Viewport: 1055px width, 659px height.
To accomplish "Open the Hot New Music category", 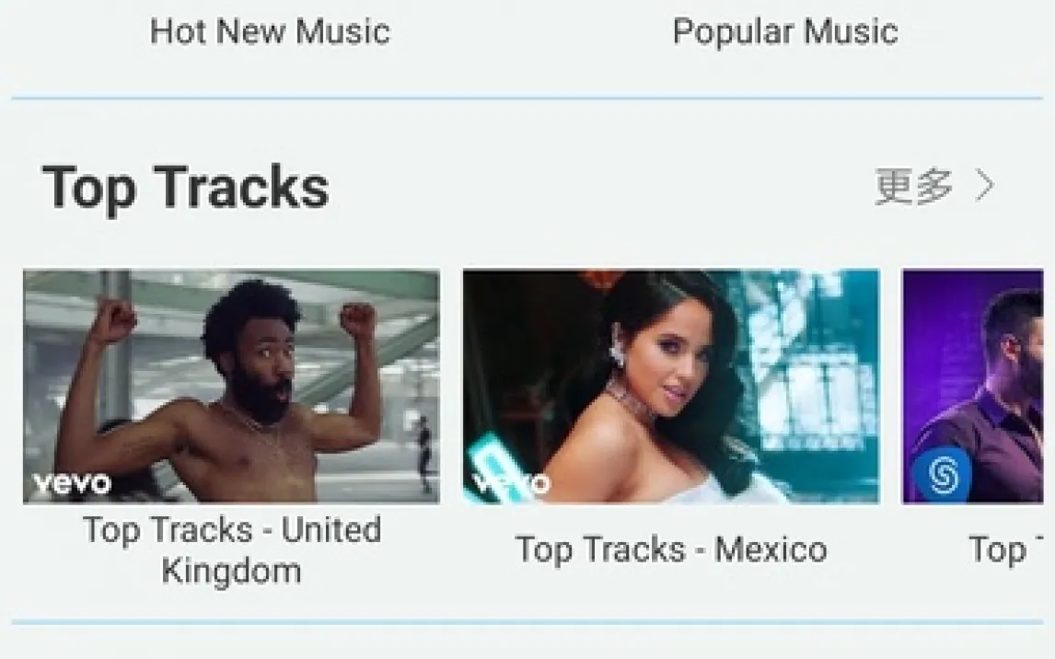I will (x=270, y=31).
